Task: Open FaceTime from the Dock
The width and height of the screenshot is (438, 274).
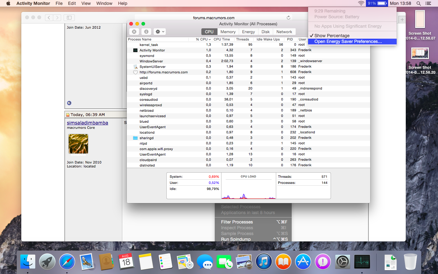Action: coord(224,262)
